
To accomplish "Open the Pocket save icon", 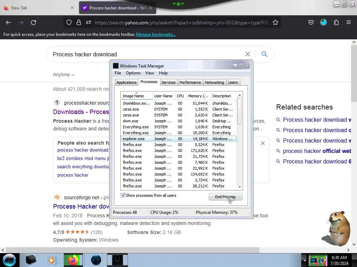I will [311, 22].
